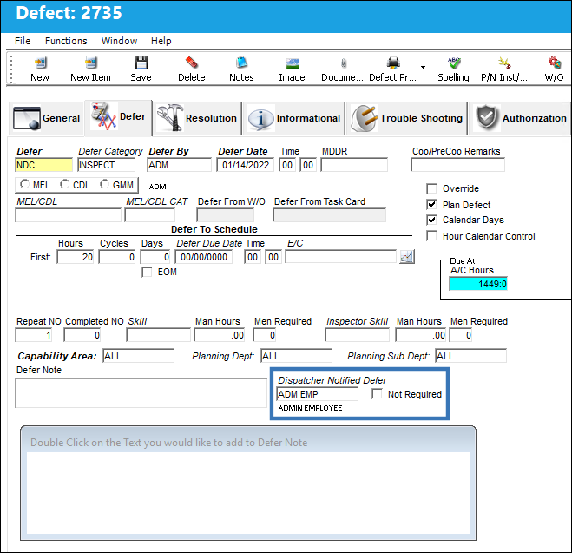Click the E/C input field
The image size is (572, 553).
341,256
